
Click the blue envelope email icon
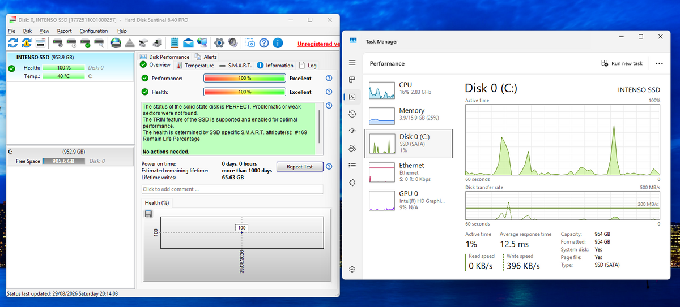pyautogui.click(x=188, y=43)
